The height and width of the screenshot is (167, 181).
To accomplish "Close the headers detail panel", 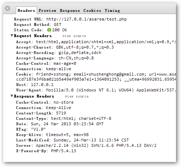I will [x=8, y=8].
